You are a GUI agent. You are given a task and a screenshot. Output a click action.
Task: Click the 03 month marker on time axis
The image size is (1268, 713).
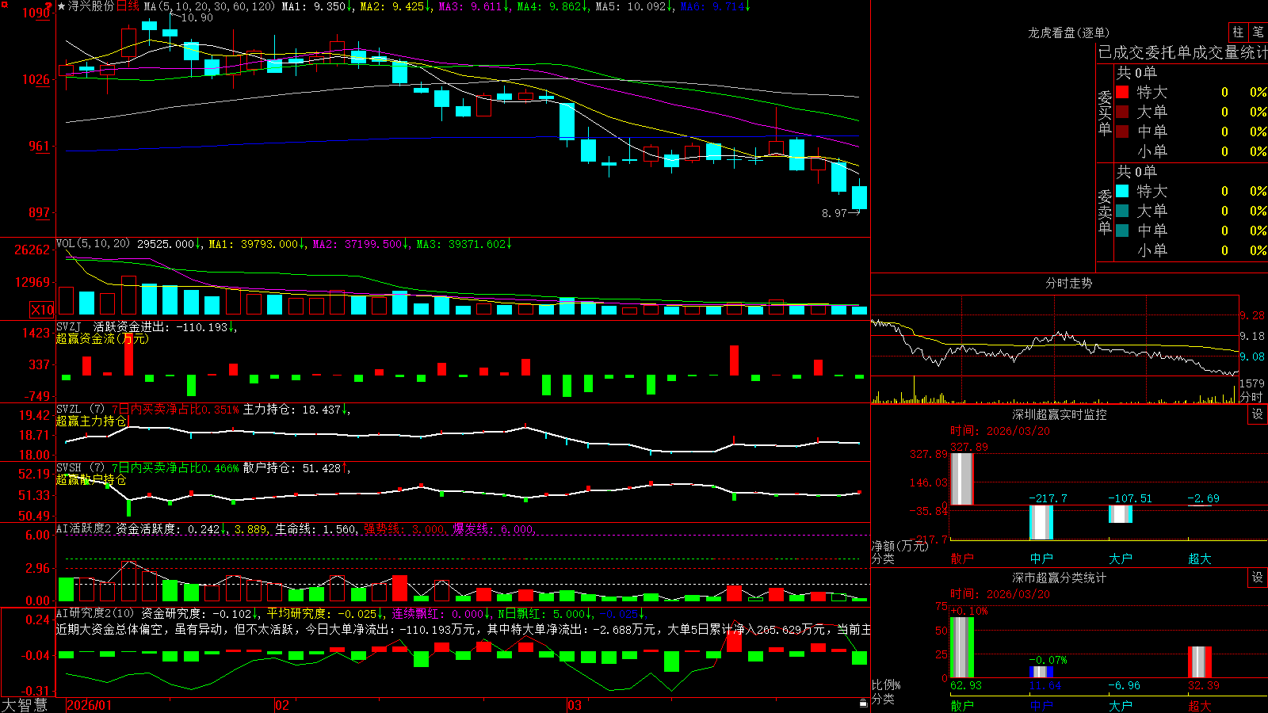(x=574, y=705)
